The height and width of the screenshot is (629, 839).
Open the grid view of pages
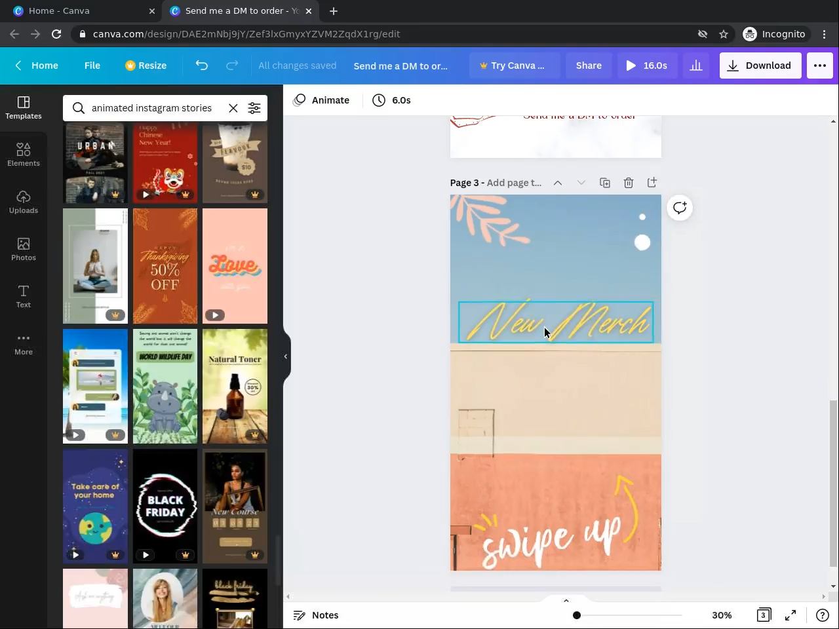[x=764, y=615]
